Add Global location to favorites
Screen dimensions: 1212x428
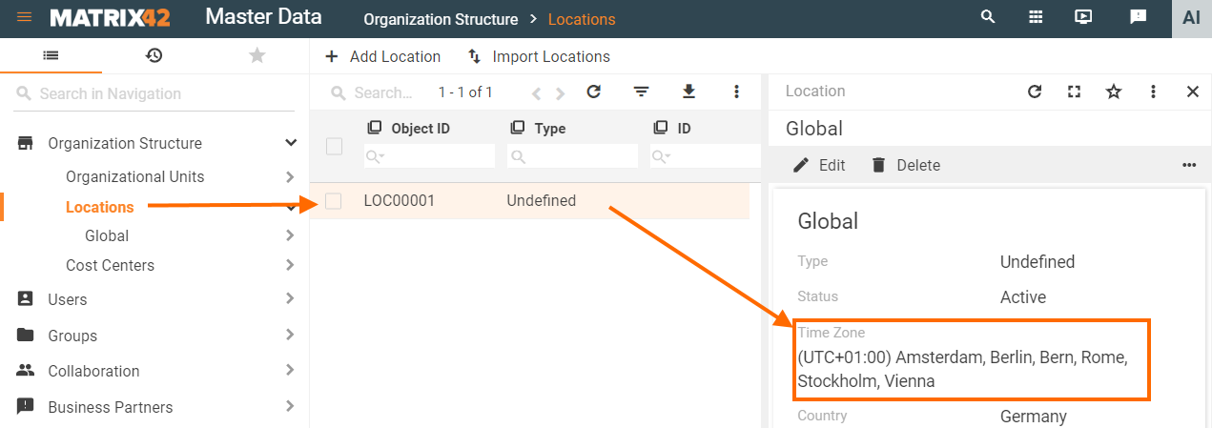click(1113, 92)
